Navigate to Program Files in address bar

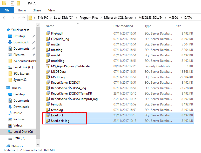pos(89,18)
